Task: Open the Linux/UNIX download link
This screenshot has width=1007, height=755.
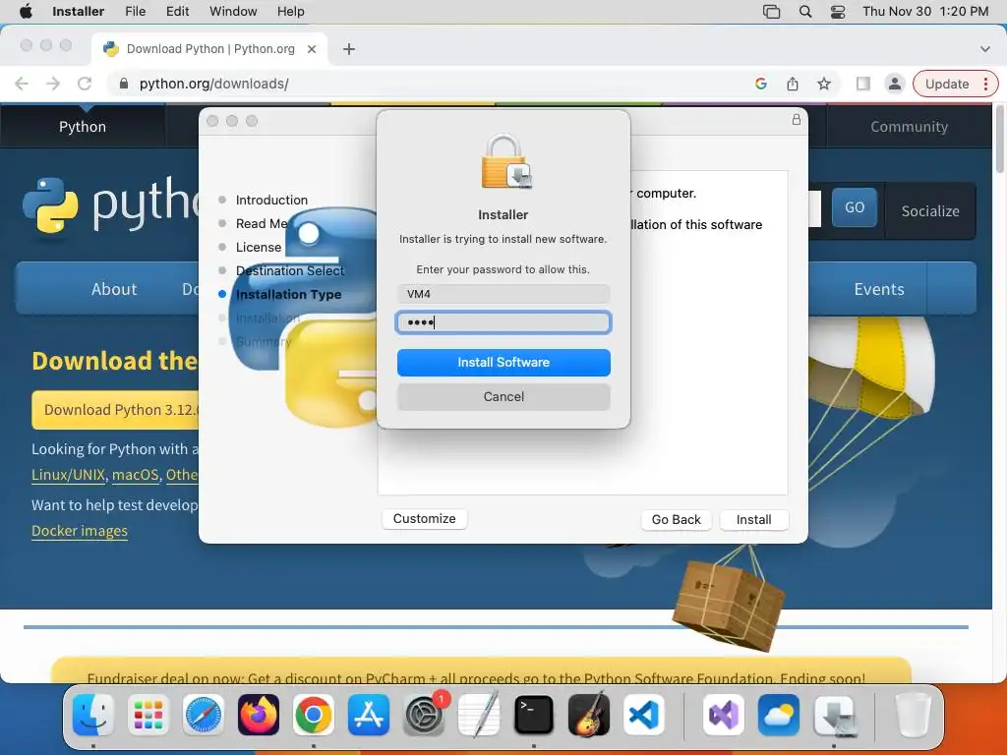Action: coord(68,475)
